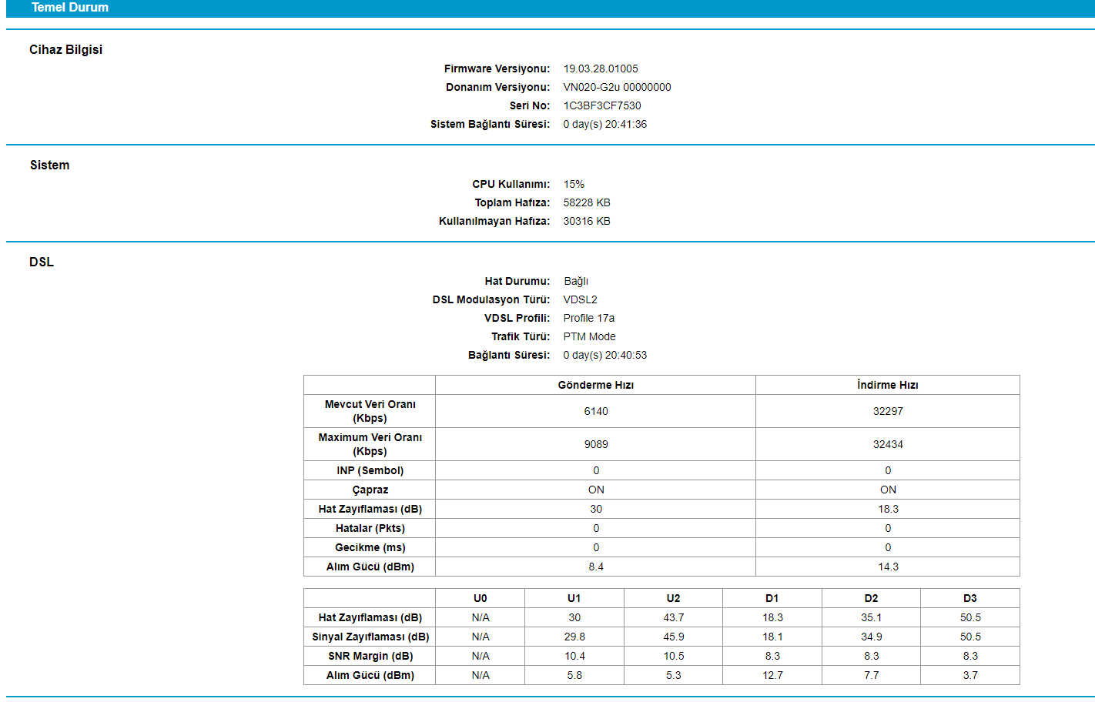Select the D2 band column header

click(872, 598)
